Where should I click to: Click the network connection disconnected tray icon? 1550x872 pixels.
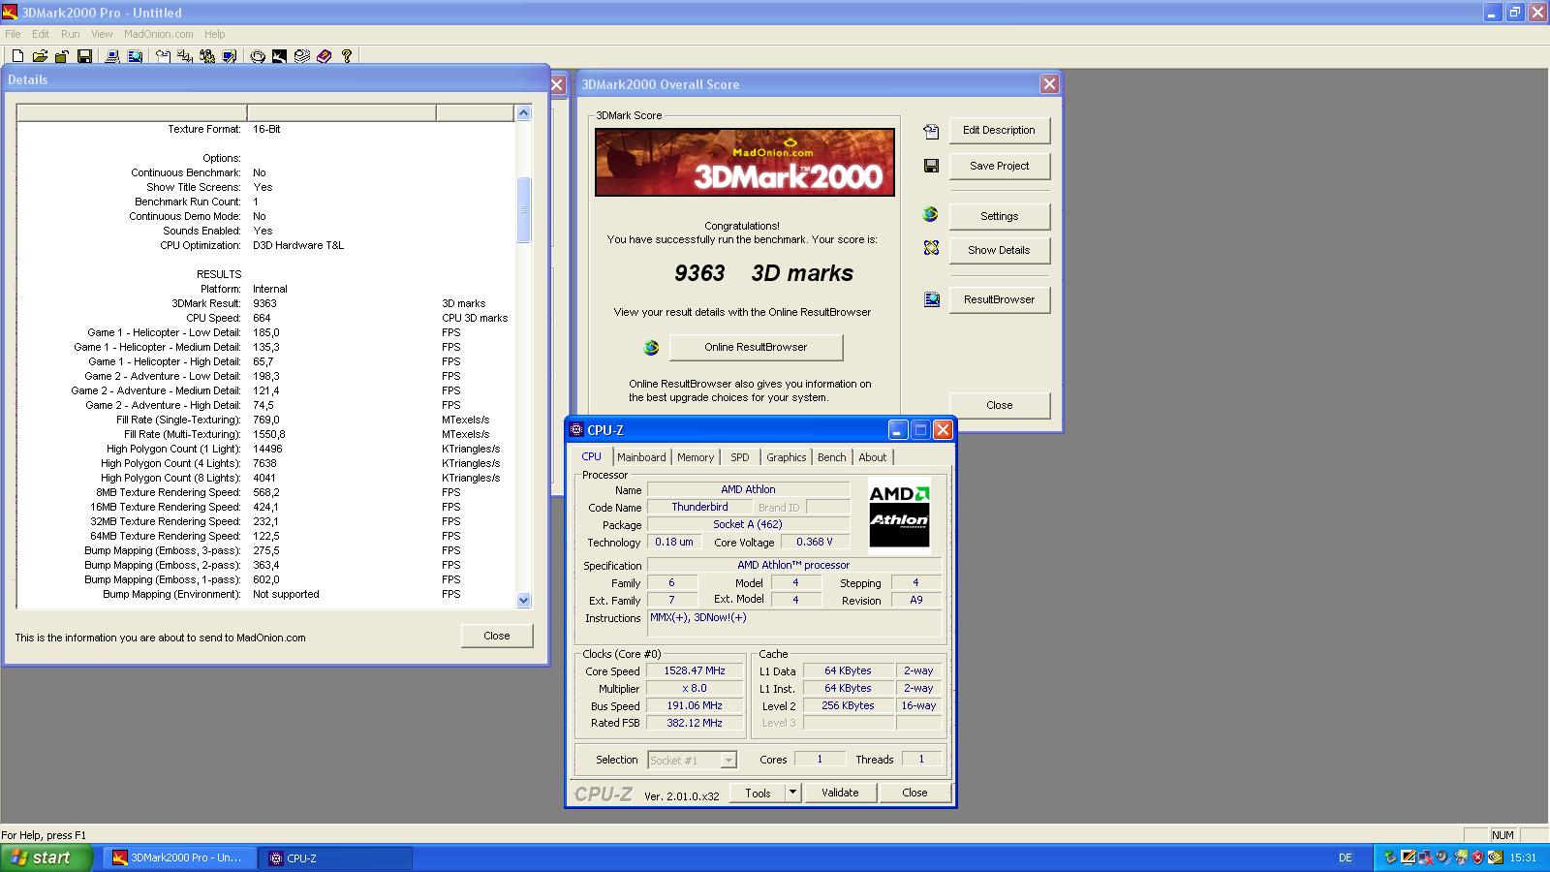(1426, 857)
